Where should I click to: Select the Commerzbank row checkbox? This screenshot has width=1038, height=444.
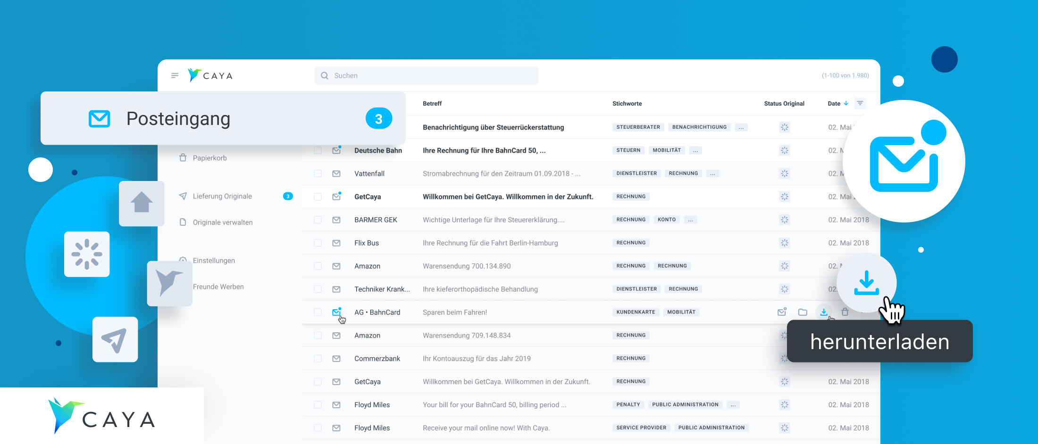[318, 358]
